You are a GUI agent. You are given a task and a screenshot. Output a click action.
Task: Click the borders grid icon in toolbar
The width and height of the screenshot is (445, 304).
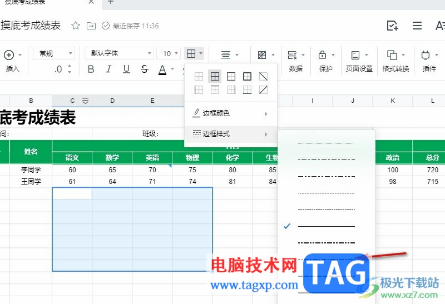pos(191,53)
